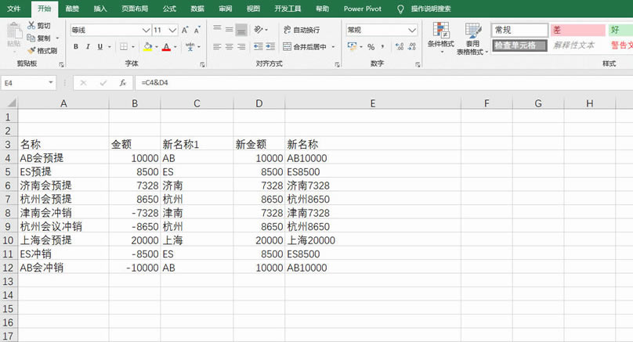
Task: Increase font size with larger A
Action: point(185,30)
